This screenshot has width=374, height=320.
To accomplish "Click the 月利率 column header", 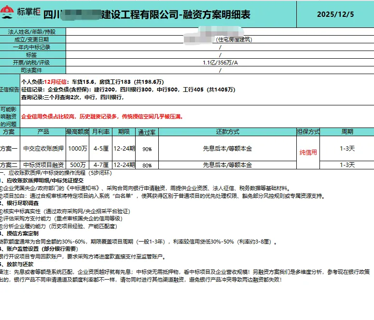I will [101, 132].
